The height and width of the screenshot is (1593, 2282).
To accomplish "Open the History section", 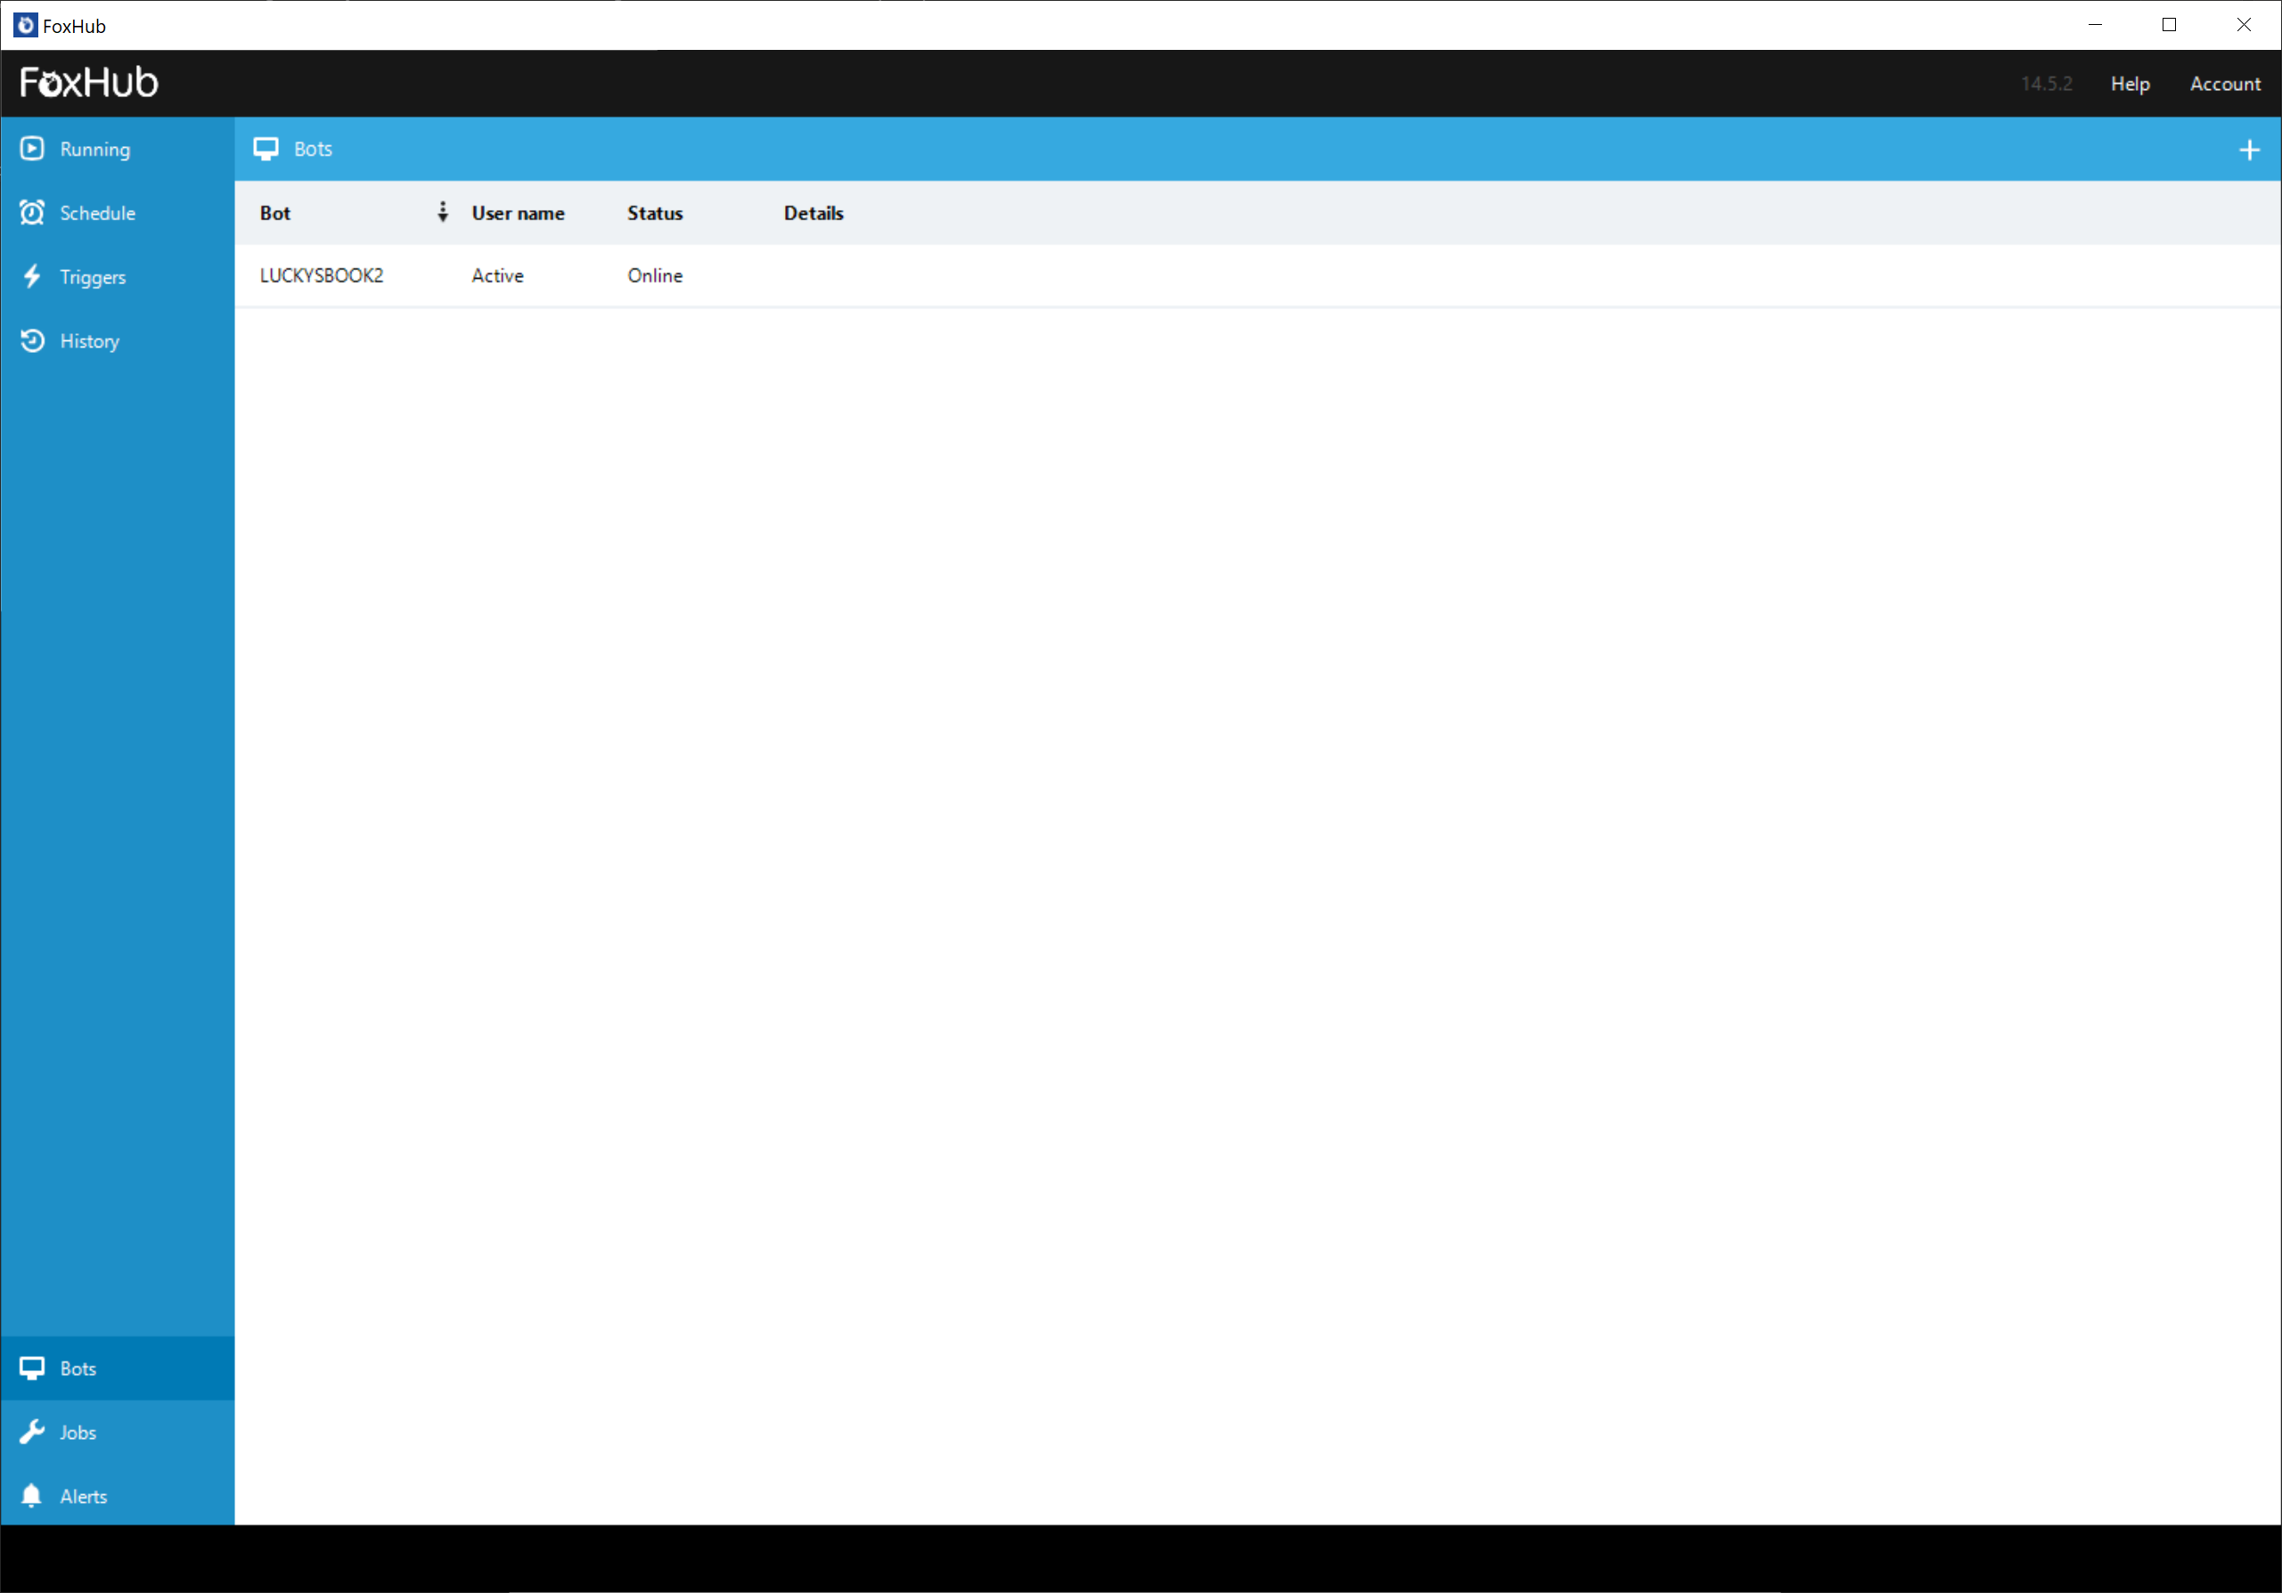I will [x=90, y=339].
